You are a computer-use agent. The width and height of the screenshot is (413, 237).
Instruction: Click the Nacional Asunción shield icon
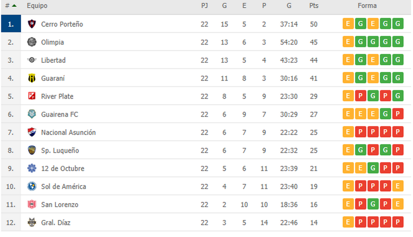[x=32, y=132]
